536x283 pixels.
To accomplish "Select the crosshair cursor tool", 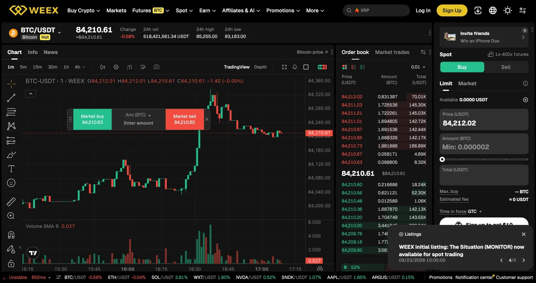I will tap(11, 84).
